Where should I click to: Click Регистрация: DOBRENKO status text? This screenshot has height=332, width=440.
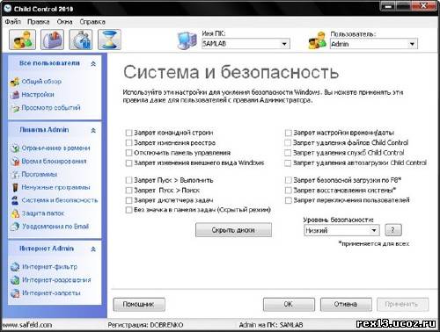[x=146, y=325]
